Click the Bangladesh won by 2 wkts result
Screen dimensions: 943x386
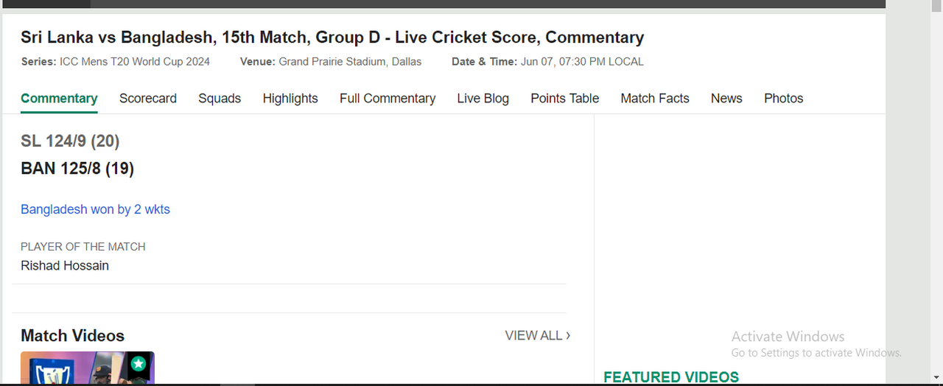pos(95,209)
